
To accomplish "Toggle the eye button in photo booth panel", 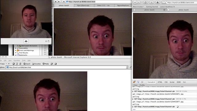I will 26,41.
